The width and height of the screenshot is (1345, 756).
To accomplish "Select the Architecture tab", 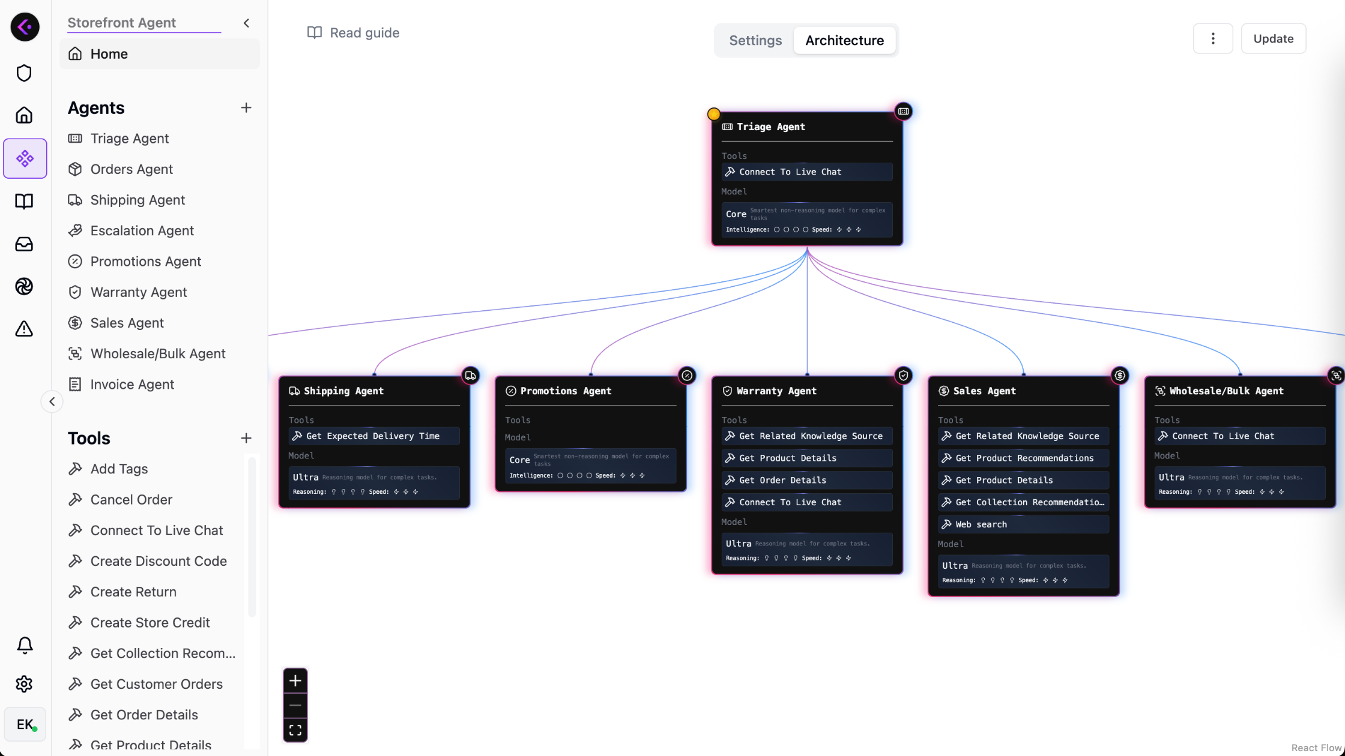I will 844,40.
